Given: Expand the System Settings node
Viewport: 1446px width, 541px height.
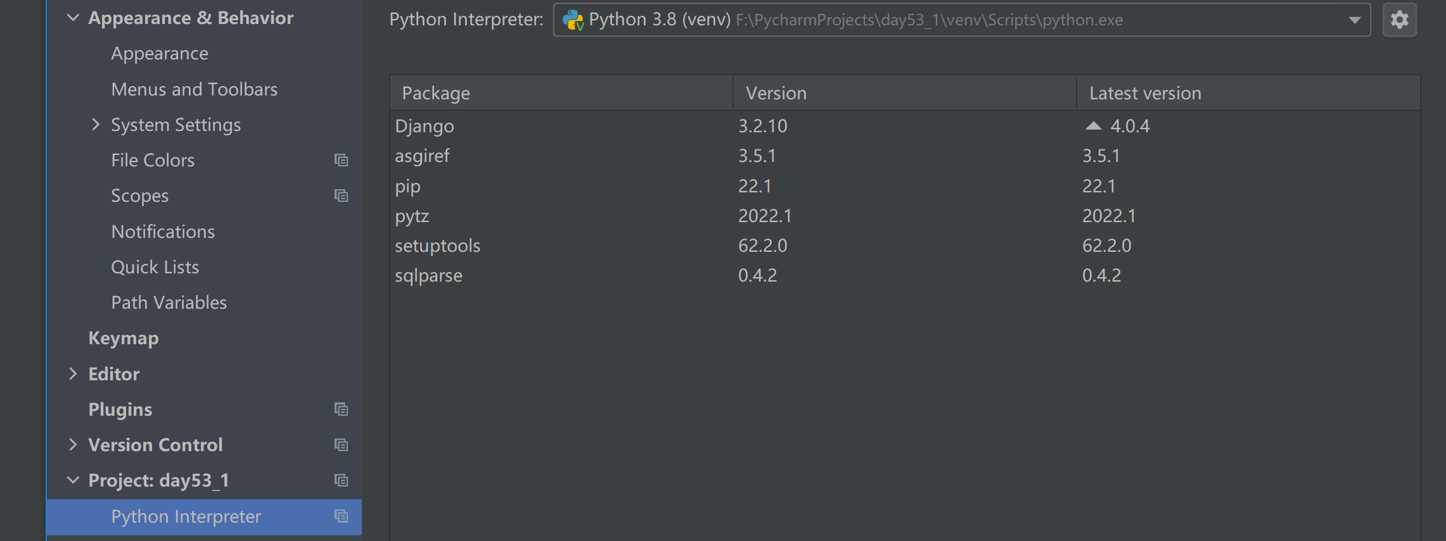Looking at the screenshot, I should point(96,125).
